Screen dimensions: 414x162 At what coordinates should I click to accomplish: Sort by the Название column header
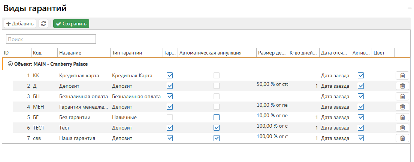point(84,53)
